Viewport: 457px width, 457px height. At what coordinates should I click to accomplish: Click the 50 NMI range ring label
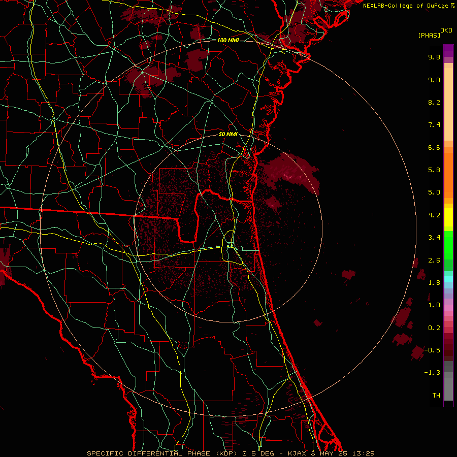pyautogui.click(x=228, y=135)
